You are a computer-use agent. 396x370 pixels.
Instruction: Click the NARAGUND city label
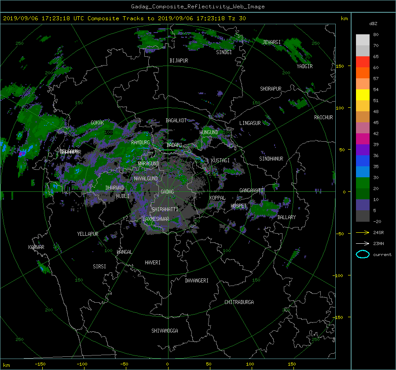click(149, 164)
